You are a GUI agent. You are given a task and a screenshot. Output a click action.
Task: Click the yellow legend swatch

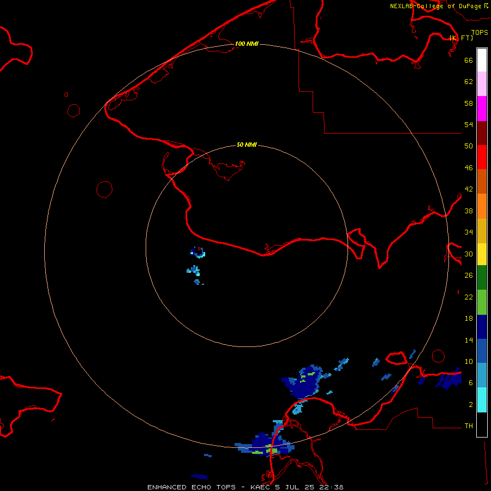[x=482, y=254]
